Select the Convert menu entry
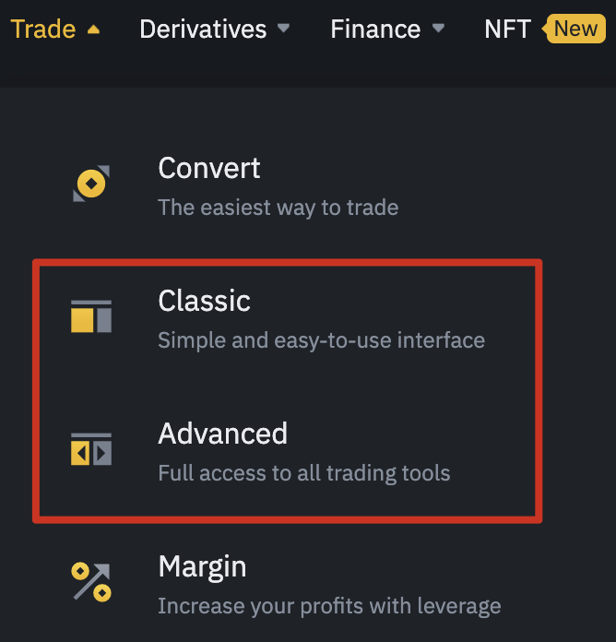616x642 pixels. tap(209, 168)
